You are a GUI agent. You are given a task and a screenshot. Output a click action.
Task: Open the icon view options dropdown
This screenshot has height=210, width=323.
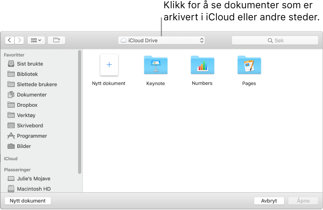click(36, 40)
